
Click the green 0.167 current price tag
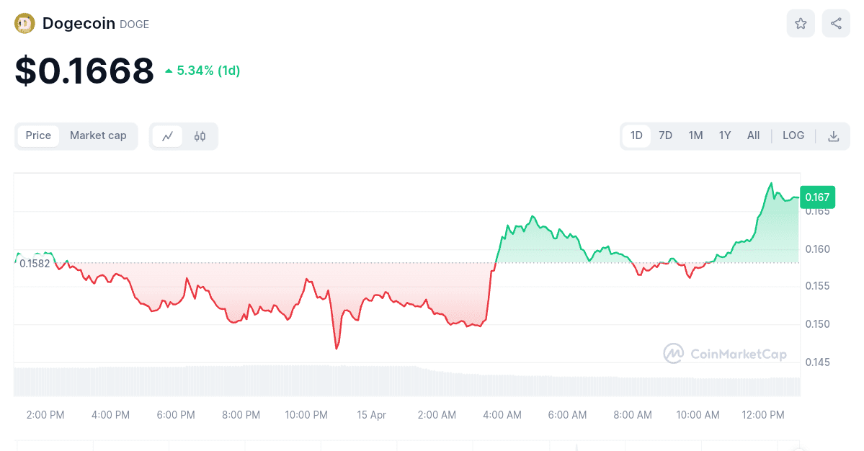(x=817, y=197)
